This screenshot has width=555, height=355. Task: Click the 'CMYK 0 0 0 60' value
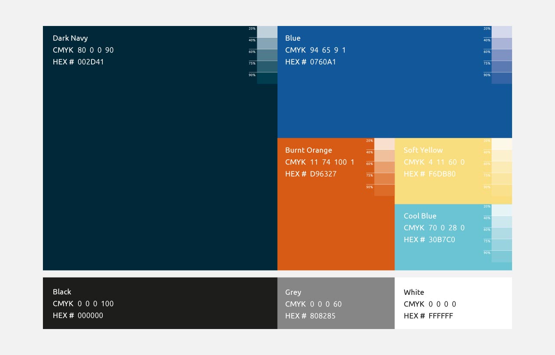pyautogui.click(x=313, y=304)
